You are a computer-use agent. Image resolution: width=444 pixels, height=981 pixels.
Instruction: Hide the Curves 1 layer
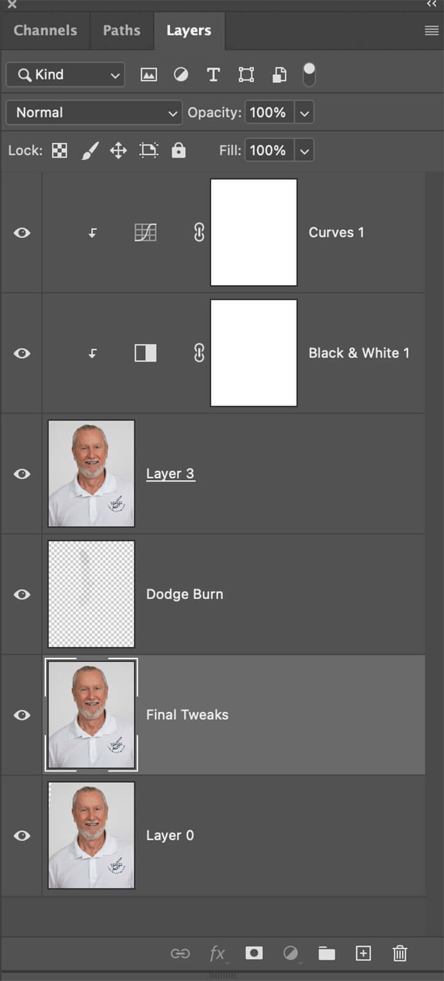pyautogui.click(x=22, y=233)
